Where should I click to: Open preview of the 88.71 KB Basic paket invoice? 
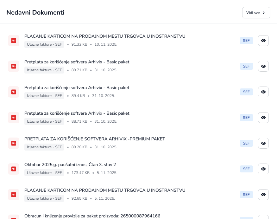click(x=263, y=118)
